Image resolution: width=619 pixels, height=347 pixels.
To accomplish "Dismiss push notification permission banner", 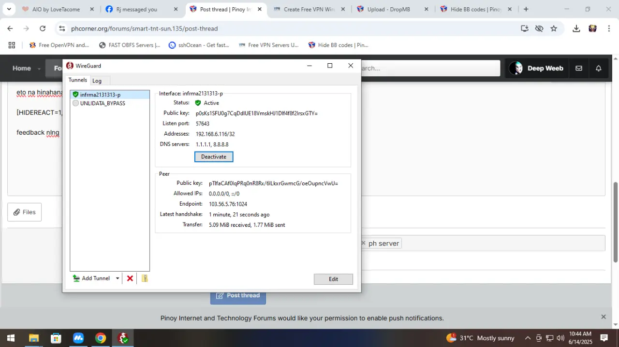I will [604, 317].
